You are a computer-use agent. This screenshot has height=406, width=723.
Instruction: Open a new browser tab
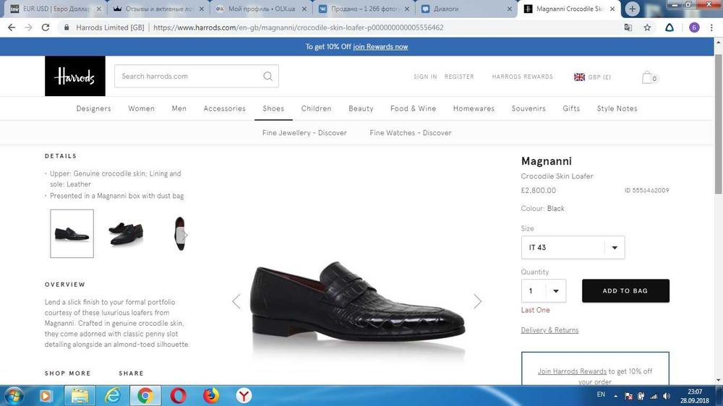(632, 9)
